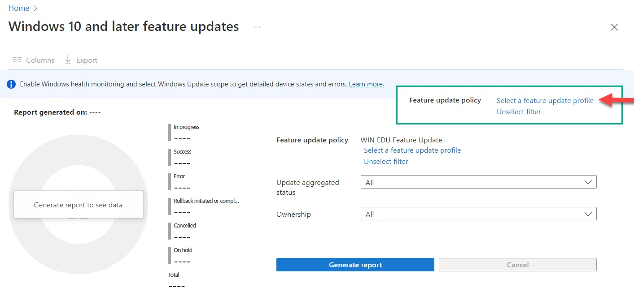Click Select a feature update profile under WIN EDU
634x296 pixels.
tap(412, 150)
